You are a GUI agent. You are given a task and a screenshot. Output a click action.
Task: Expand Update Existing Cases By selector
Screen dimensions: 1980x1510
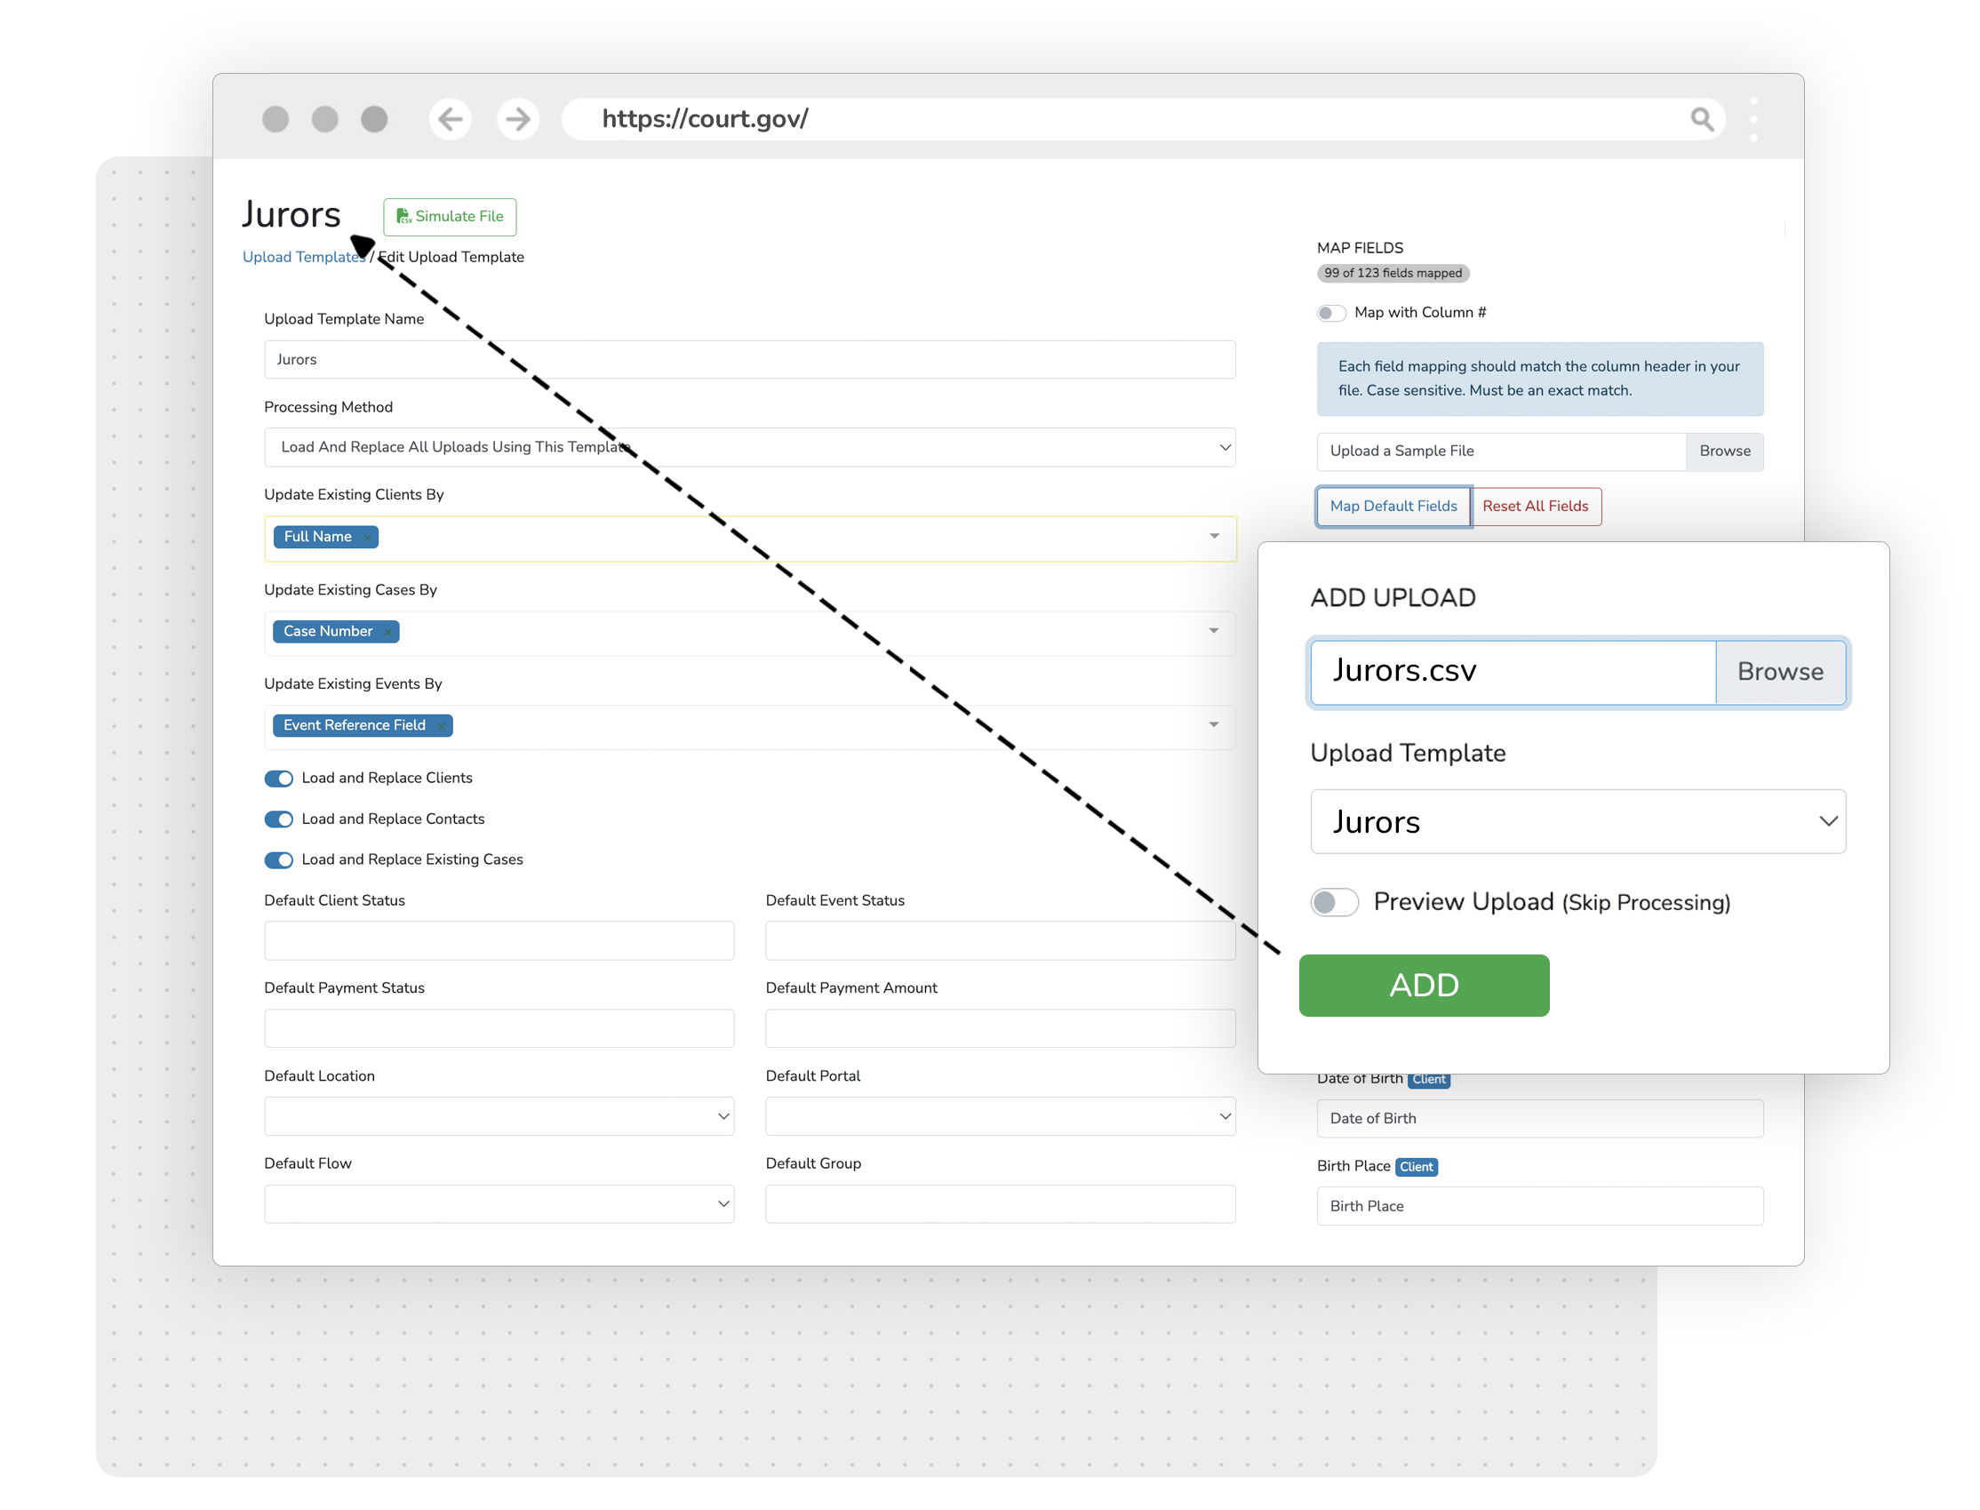[1213, 631]
